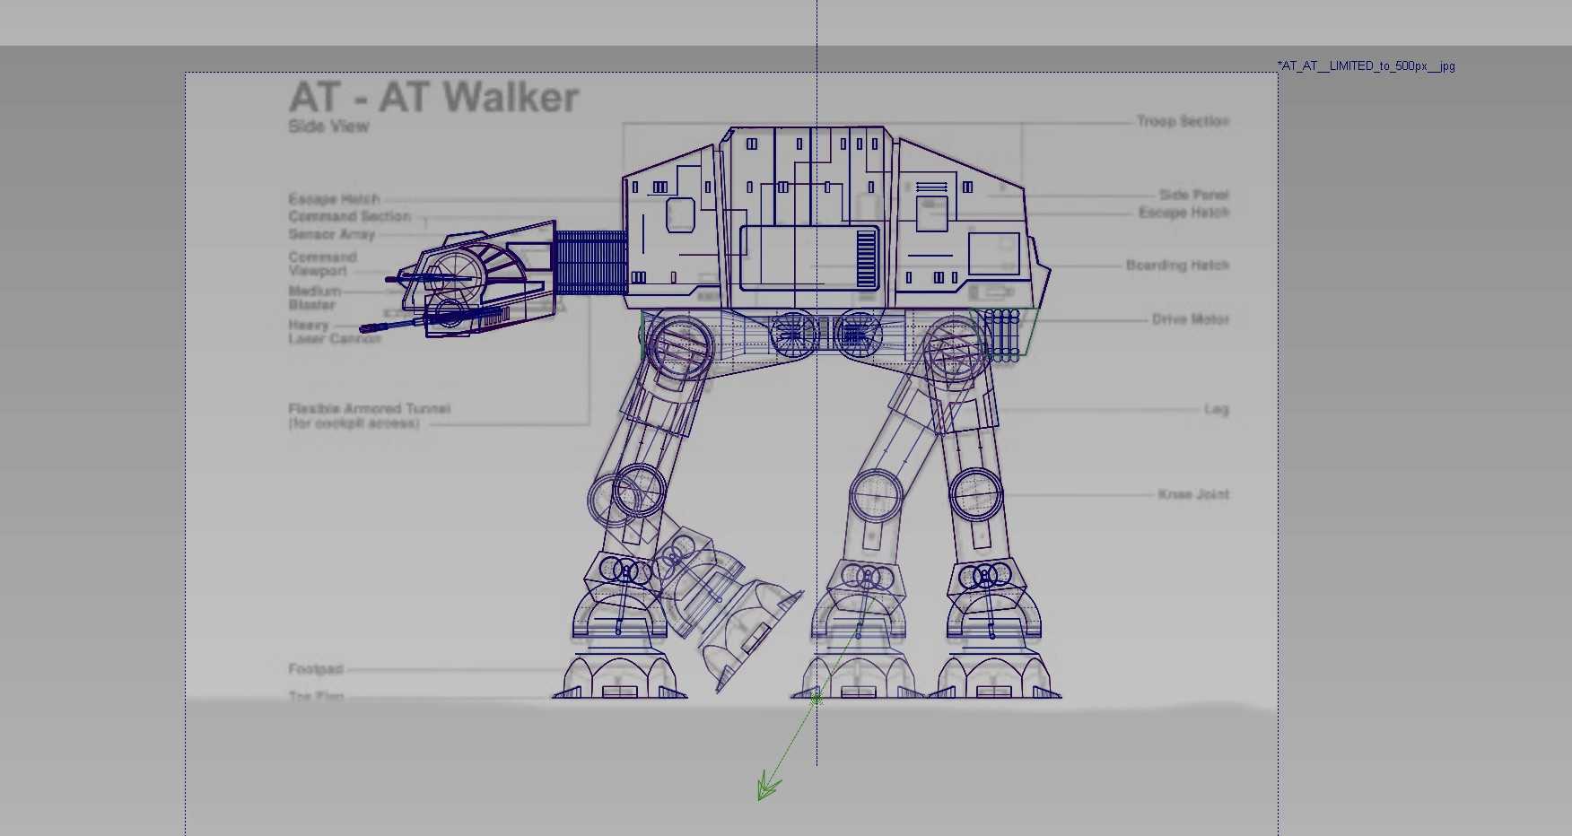Click the "Leg" blueprint label
Screen dimensions: 1572x836
(x=1217, y=409)
